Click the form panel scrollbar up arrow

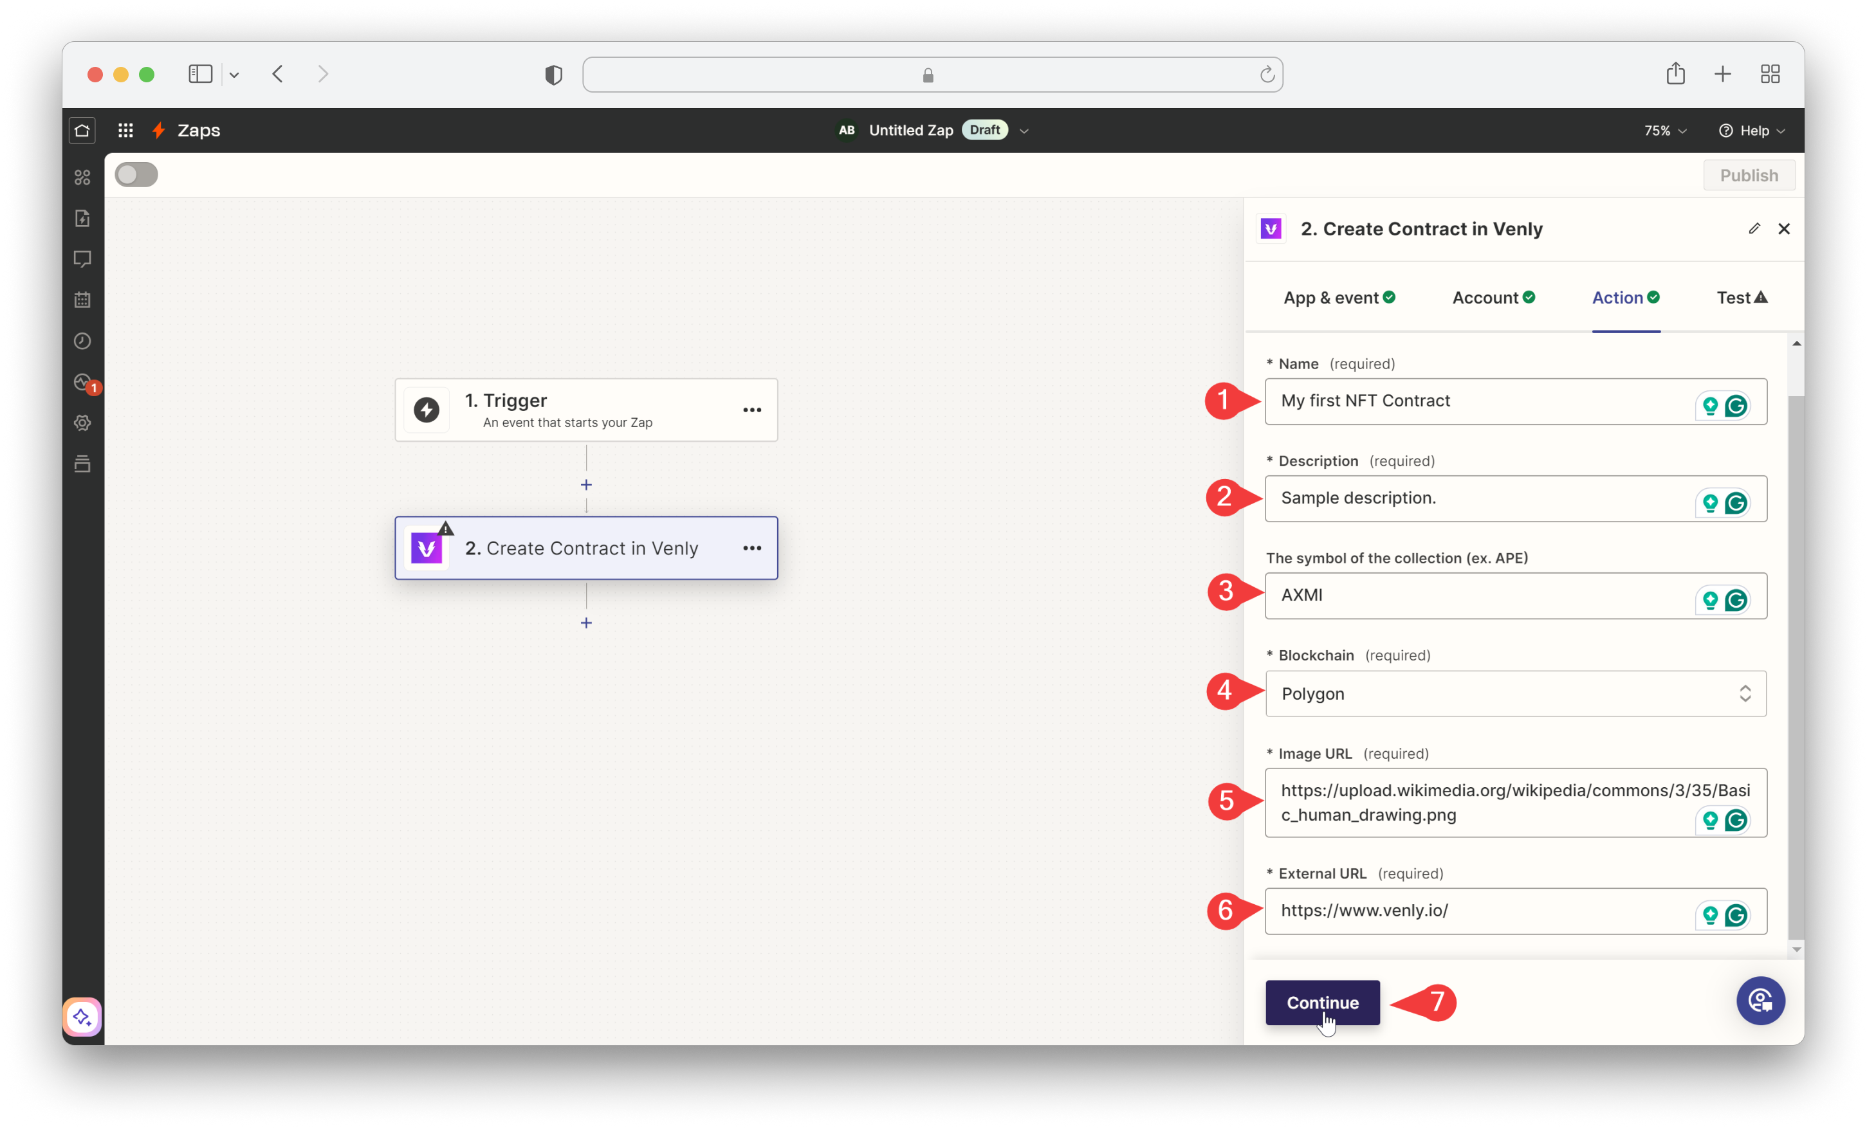1796,343
